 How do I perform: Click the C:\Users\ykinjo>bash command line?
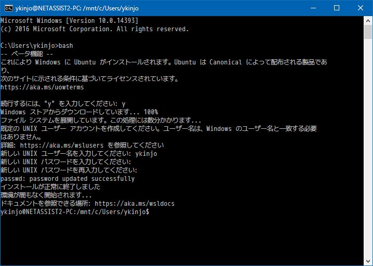coord(37,46)
